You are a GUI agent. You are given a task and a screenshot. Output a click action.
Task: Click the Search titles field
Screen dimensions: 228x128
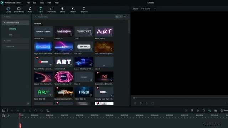pyautogui.click(x=74, y=17)
